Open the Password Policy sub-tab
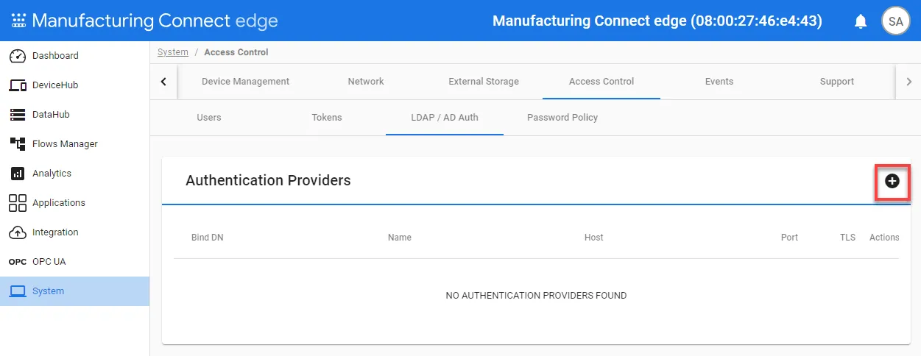Image resolution: width=921 pixels, height=356 pixels. pos(562,118)
